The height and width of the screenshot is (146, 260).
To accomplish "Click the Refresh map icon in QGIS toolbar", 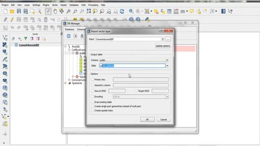I will coord(122,11).
